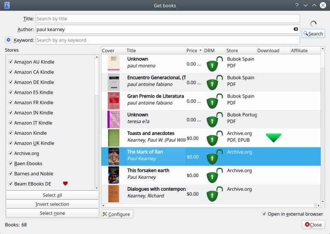The height and width of the screenshot is (234, 330).
Task: Toggle Beam EBooks DE checkbox
Action: 11,184
